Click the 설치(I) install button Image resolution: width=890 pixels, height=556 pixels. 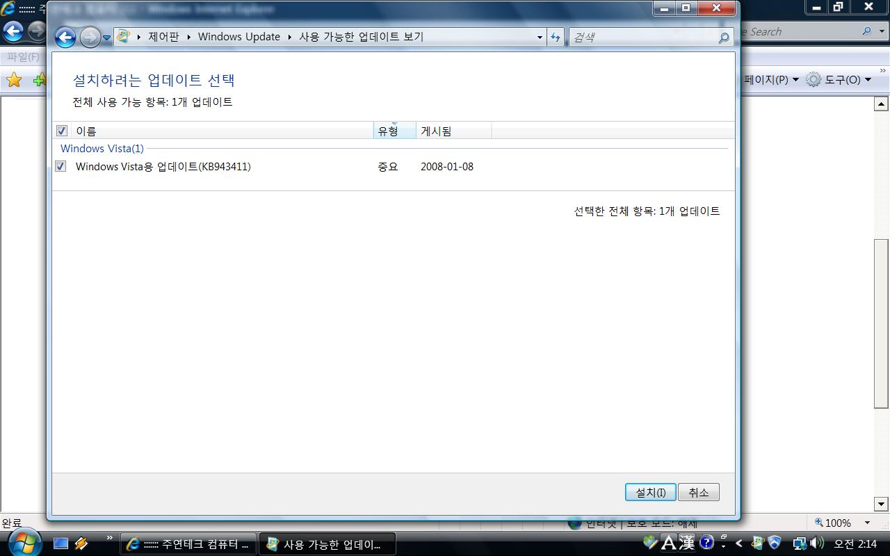coord(651,492)
